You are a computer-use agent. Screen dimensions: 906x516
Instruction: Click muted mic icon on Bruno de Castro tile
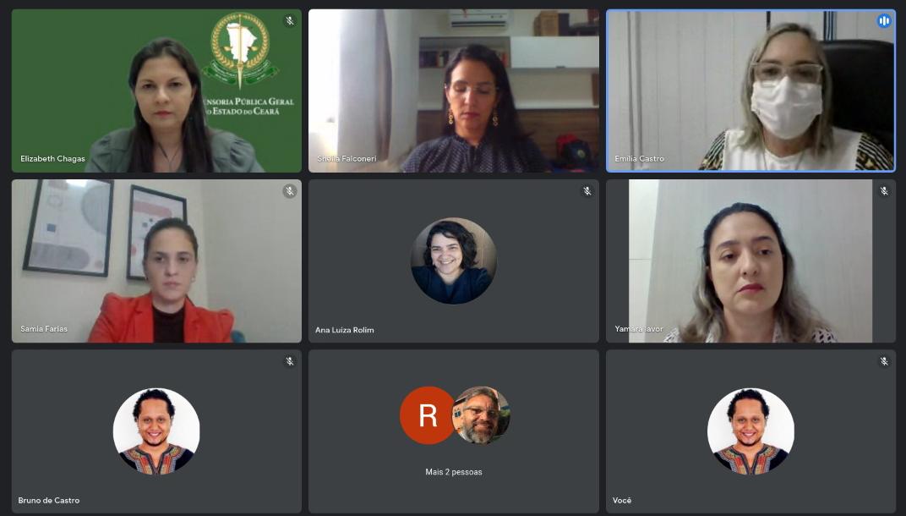click(290, 361)
